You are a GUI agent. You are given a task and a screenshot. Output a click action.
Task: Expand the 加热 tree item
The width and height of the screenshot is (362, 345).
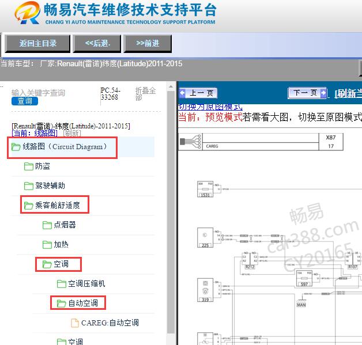click(61, 244)
